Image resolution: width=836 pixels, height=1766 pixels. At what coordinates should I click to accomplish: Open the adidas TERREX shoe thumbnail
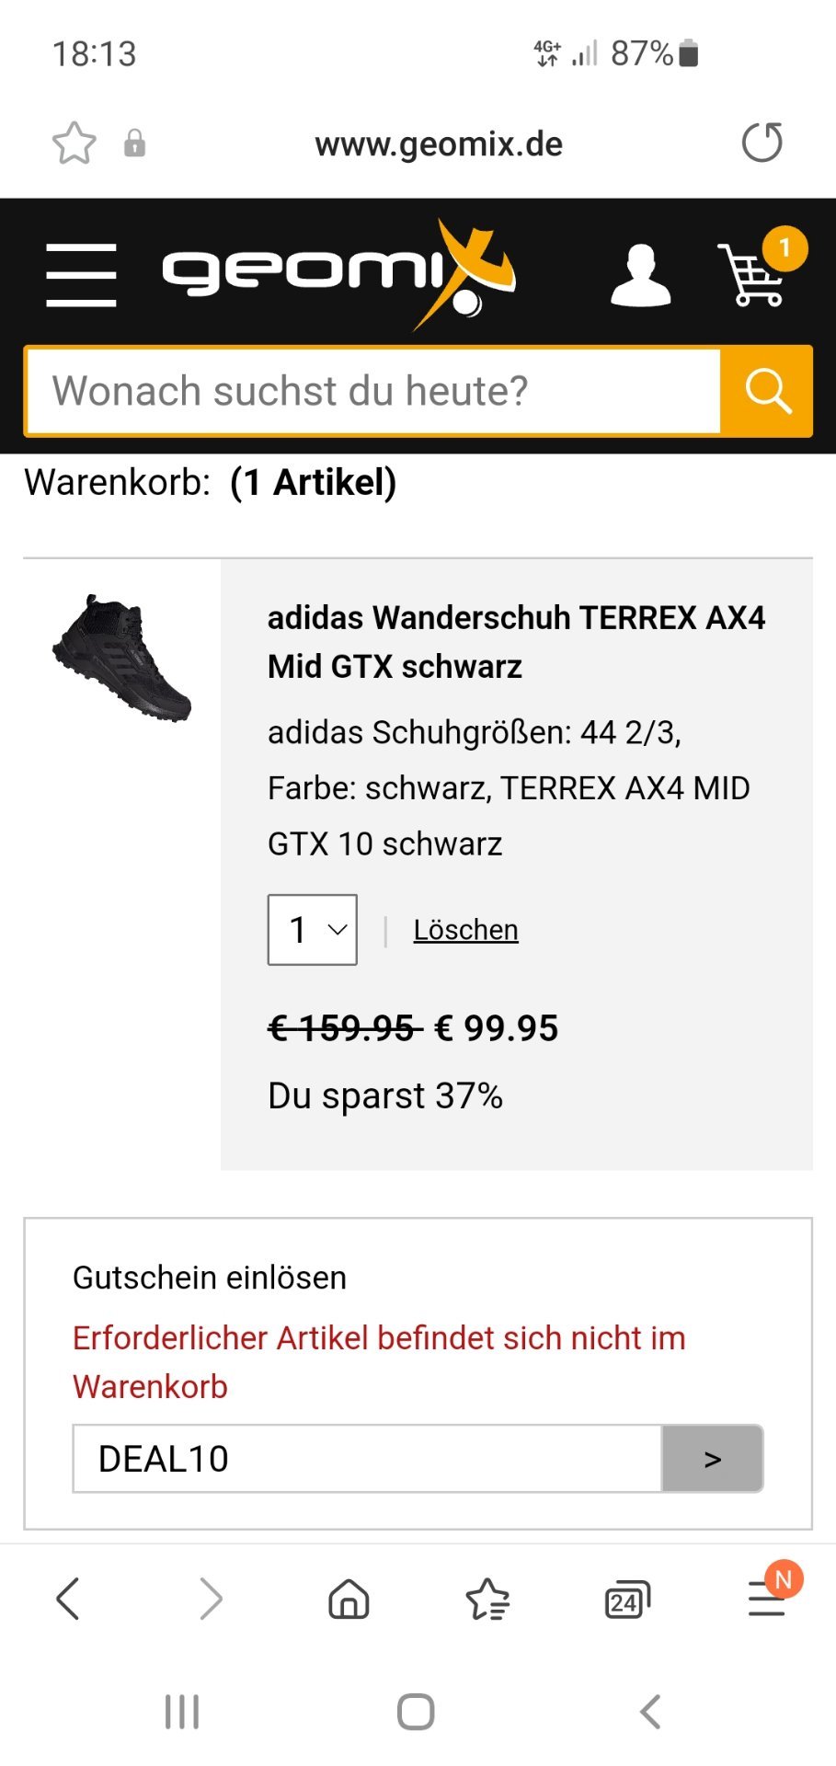point(121,657)
